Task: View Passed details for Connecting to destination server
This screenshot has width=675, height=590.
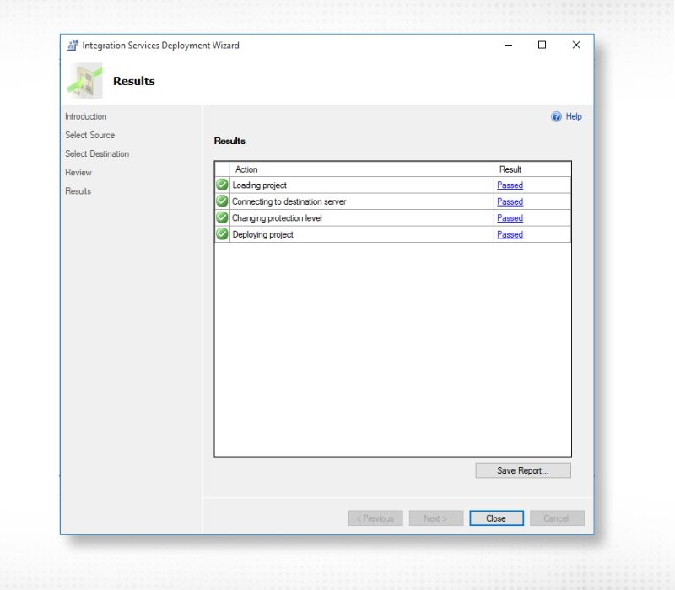Action: 510,201
